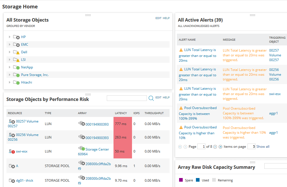Expand the HP vendor group
Screen dimensions: 287x187
pyautogui.click(x=10, y=37)
